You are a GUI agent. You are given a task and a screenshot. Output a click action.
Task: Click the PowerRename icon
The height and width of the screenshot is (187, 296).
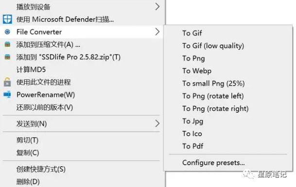[x=7, y=94]
